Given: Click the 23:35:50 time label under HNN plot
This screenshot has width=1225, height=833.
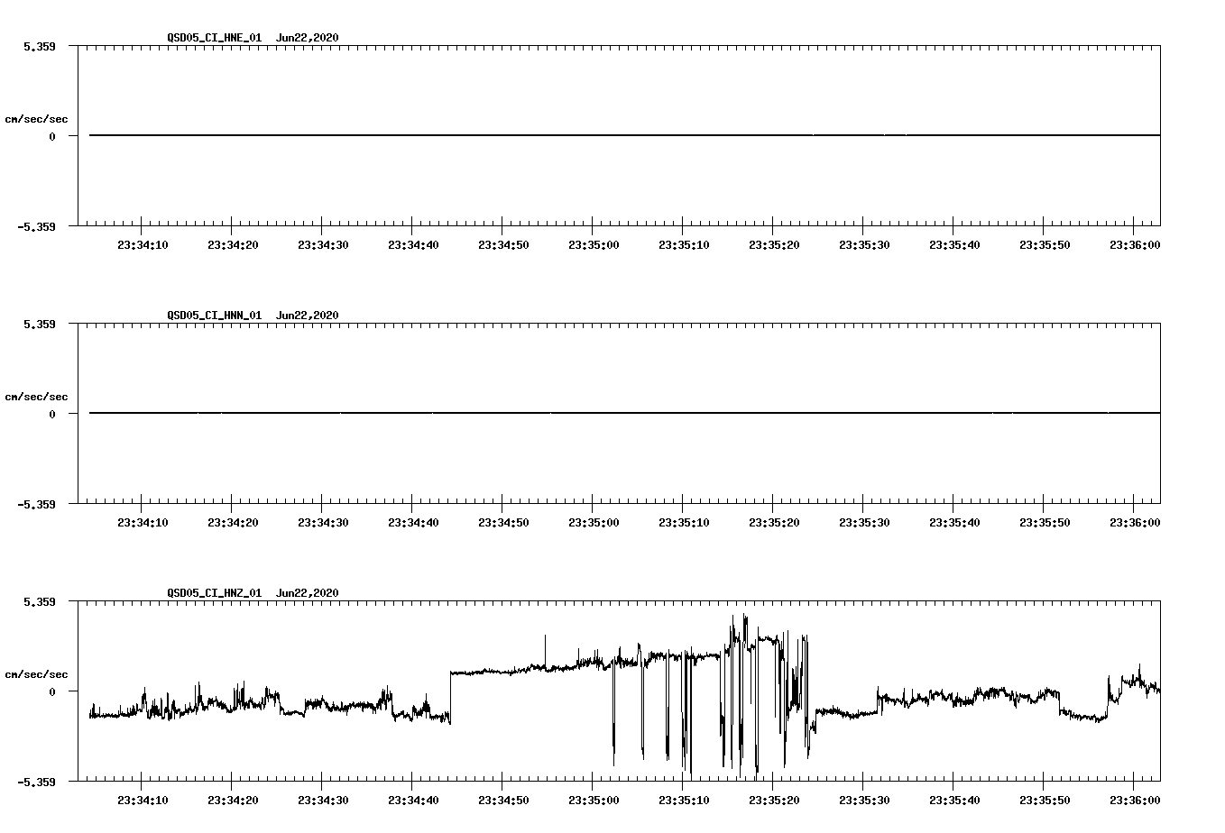Looking at the screenshot, I should [1045, 522].
